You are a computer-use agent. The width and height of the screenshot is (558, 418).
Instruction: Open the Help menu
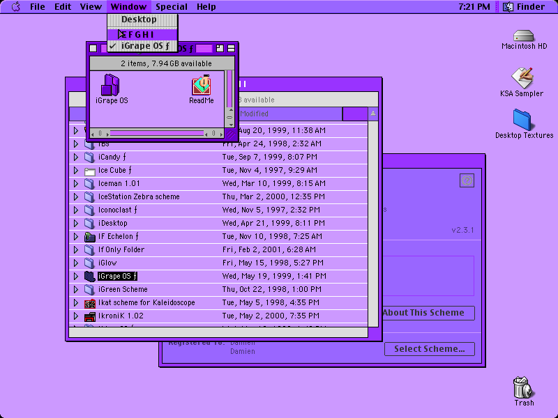(206, 7)
